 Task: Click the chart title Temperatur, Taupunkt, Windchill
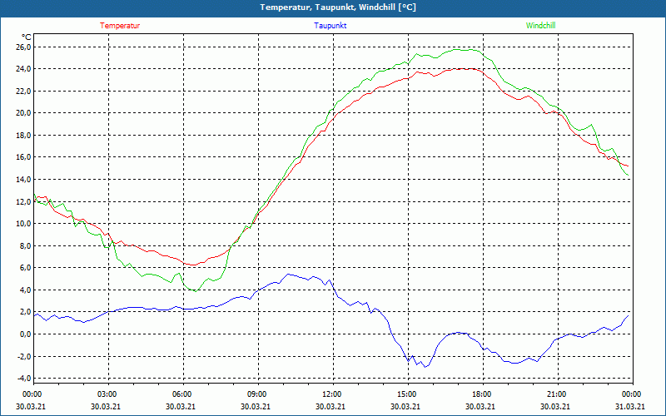click(338, 7)
